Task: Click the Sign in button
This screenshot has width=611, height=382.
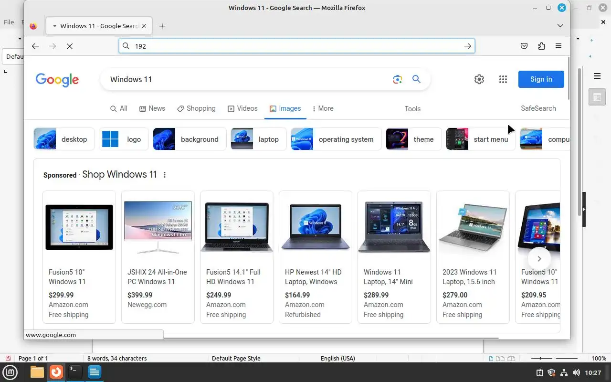Action: coord(541,79)
